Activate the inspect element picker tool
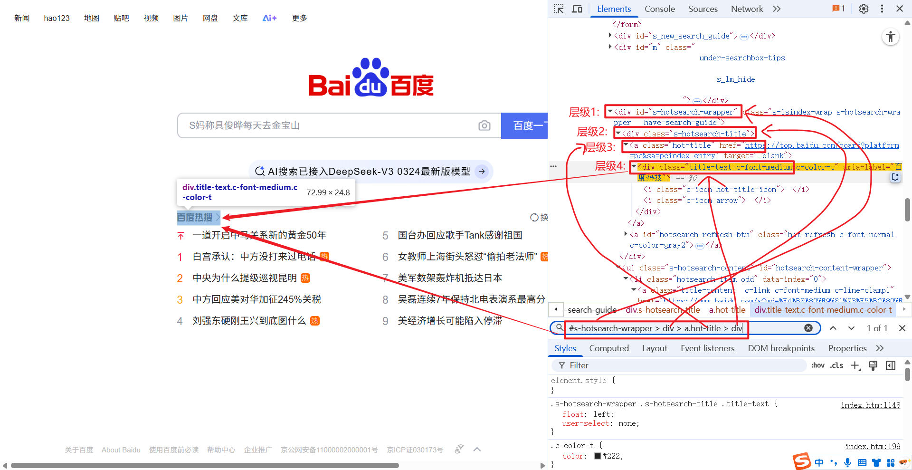The width and height of the screenshot is (912, 470). click(x=559, y=9)
